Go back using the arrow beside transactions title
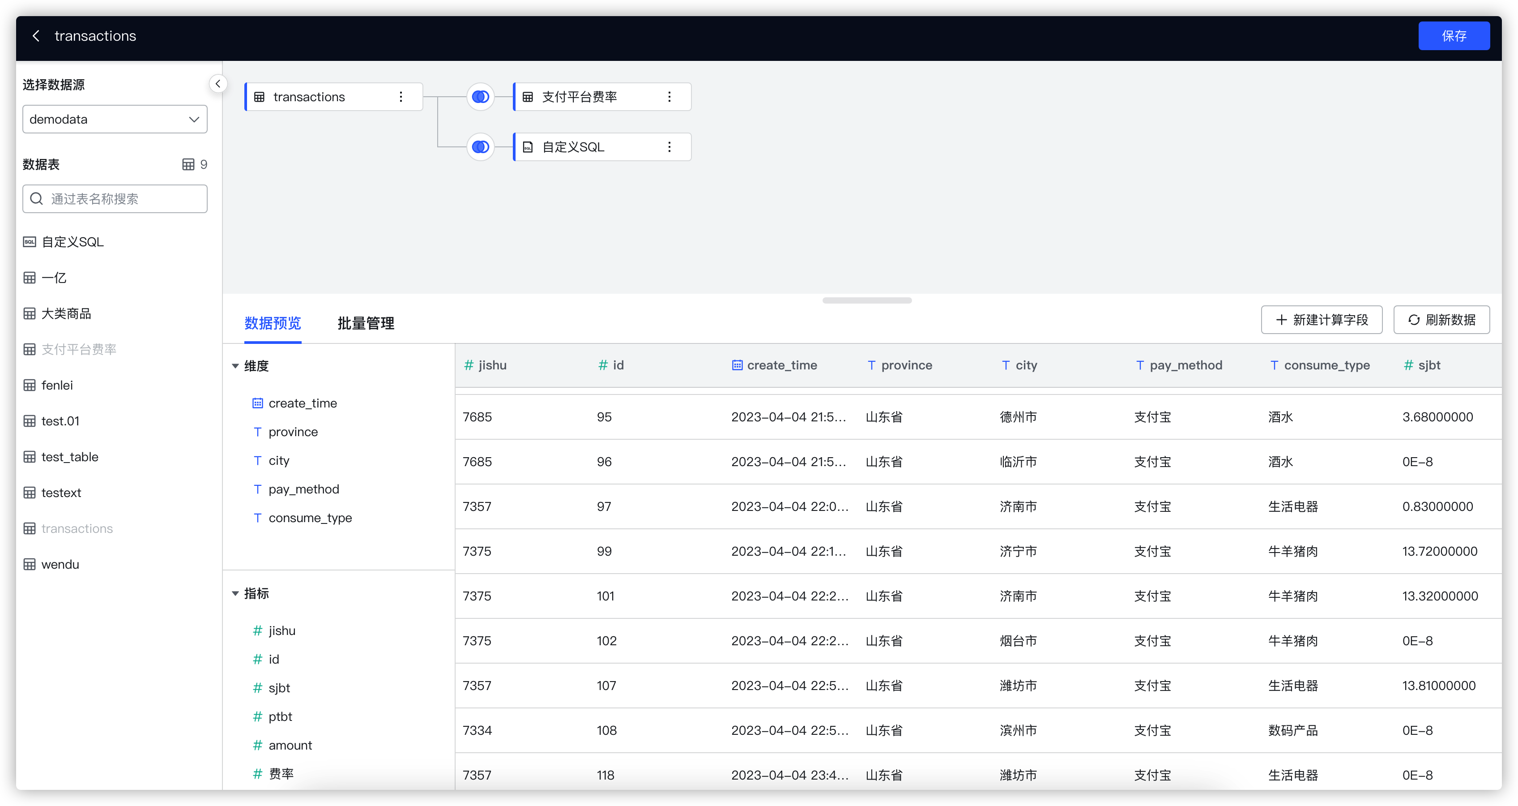 coord(36,36)
